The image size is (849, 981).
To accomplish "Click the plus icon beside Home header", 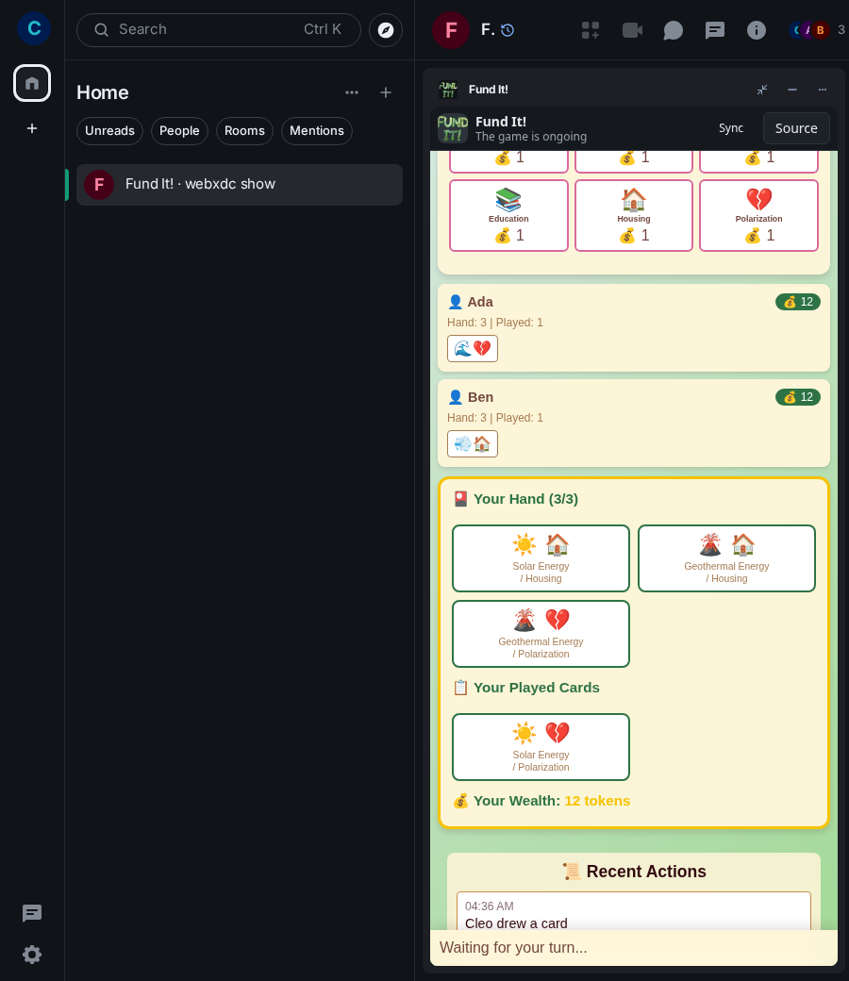I will (x=386, y=92).
